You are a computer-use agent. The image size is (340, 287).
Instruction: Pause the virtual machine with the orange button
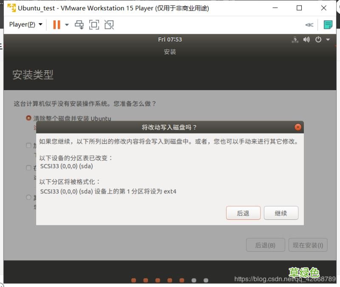[x=57, y=25]
